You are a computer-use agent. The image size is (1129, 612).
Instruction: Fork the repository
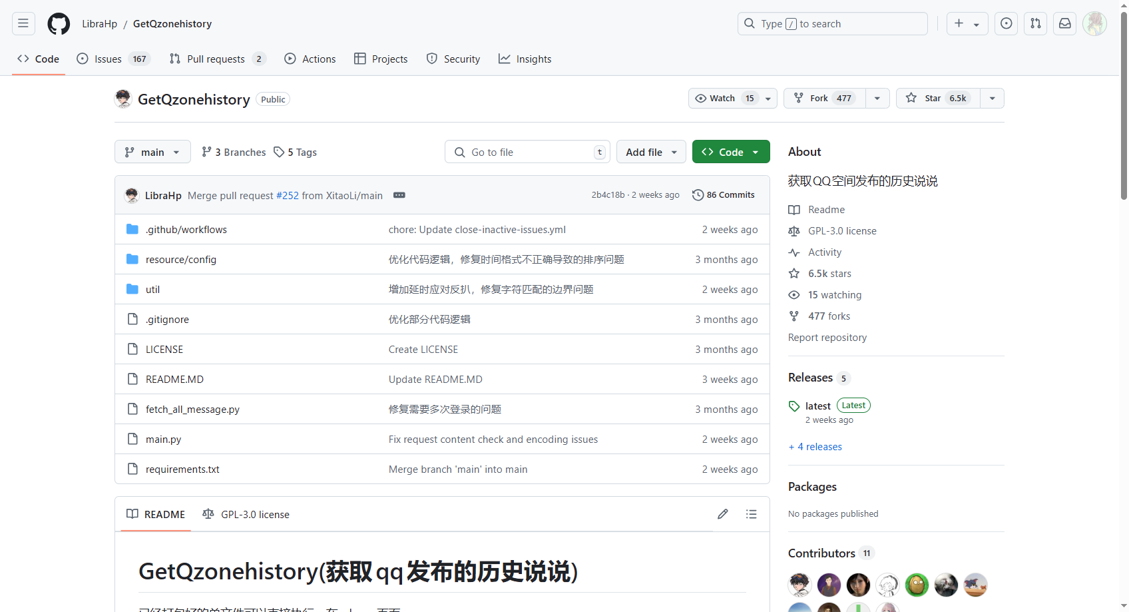(825, 98)
